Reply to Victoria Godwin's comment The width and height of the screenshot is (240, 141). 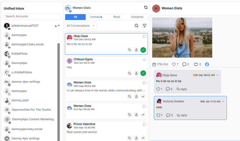[182, 115]
